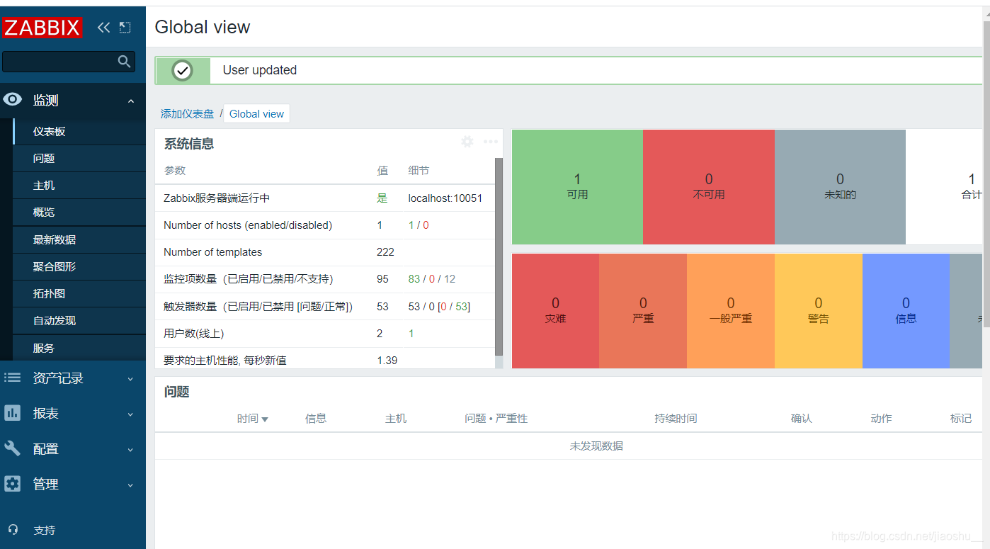Click the Number of templates row
This screenshot has width=990, height=549.
coord(325,252)
